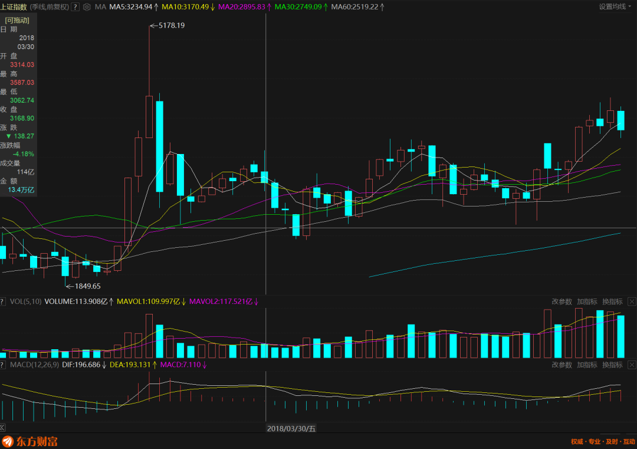Viewport: 637px width, 449px height.
Task: Click the MACD:7.110 reading
Action: (181, 365)
